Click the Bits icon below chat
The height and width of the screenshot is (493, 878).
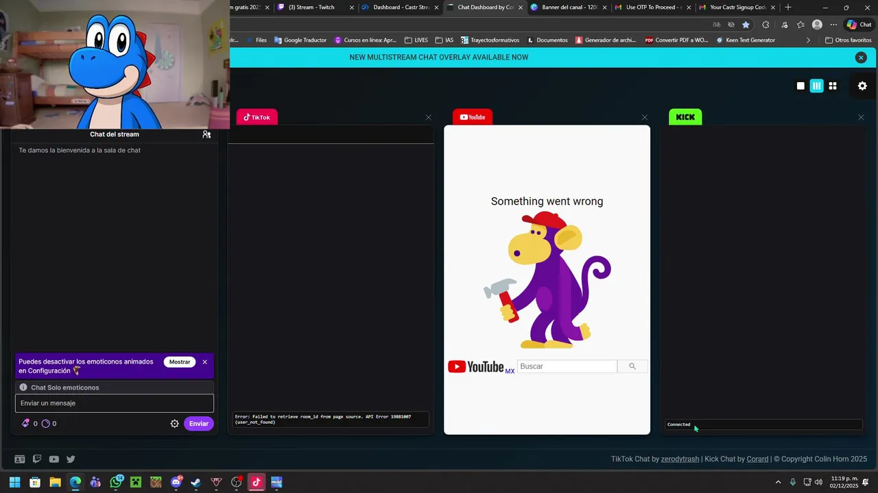[25, 423]
